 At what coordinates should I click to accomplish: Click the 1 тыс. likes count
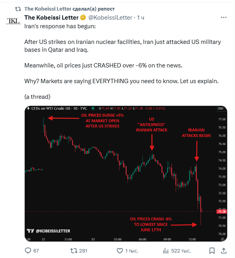131,251
